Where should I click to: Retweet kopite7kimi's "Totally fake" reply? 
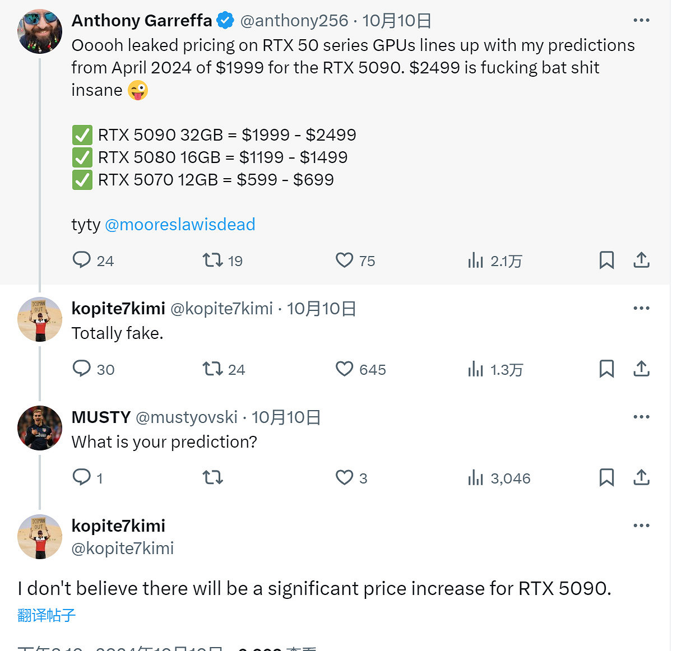[x=212, y=369]
